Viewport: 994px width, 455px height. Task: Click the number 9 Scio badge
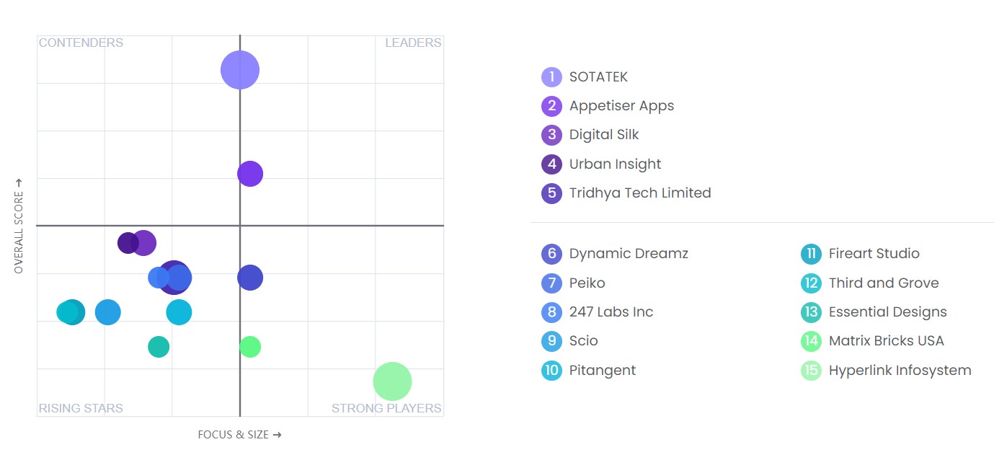pos(551,341)
